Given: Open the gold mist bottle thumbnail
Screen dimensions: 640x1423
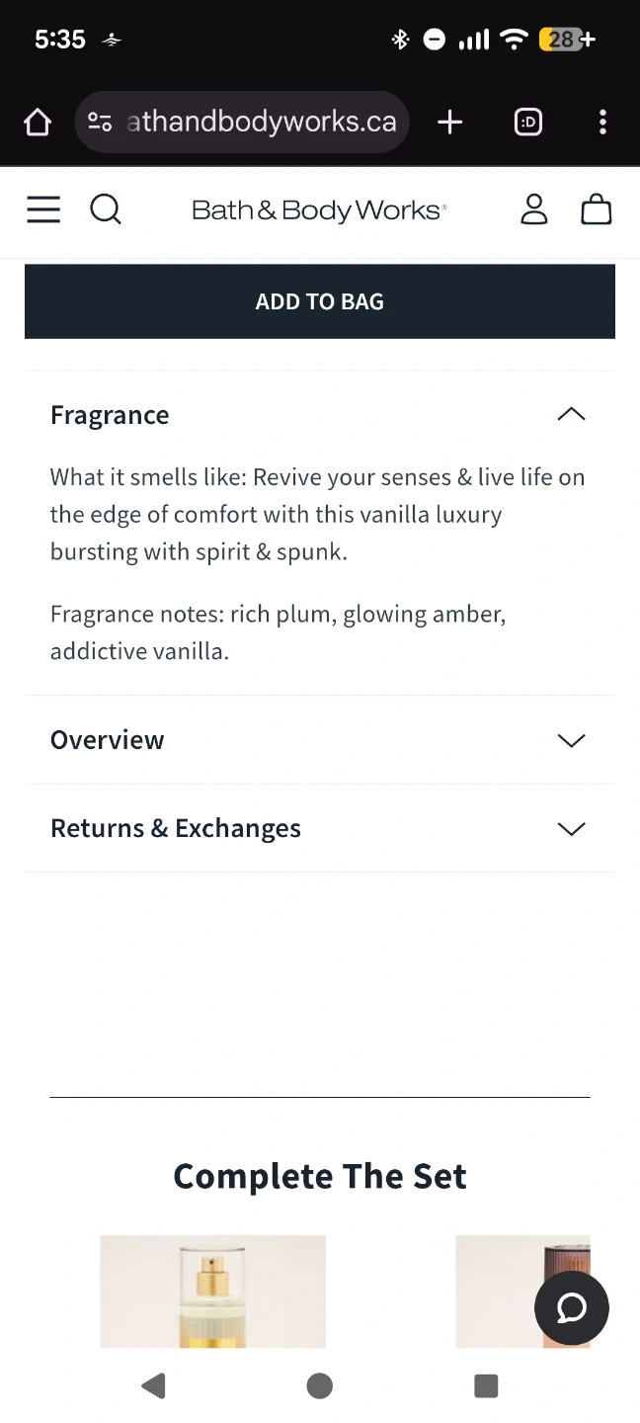Looking at the screenshot, I should tap(212, 1291).
